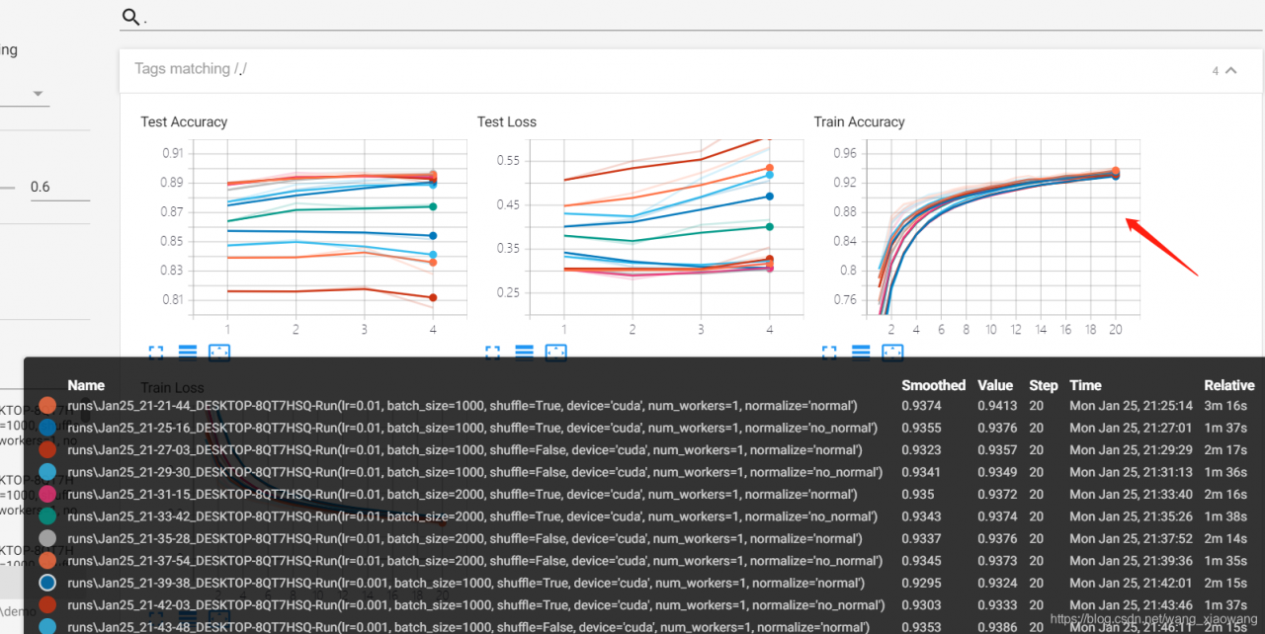Image resolution: width=1265 pixels, height=634 pixels.
Task: Expand Test Loss chart to full size
Action: (x=493, y=352)
